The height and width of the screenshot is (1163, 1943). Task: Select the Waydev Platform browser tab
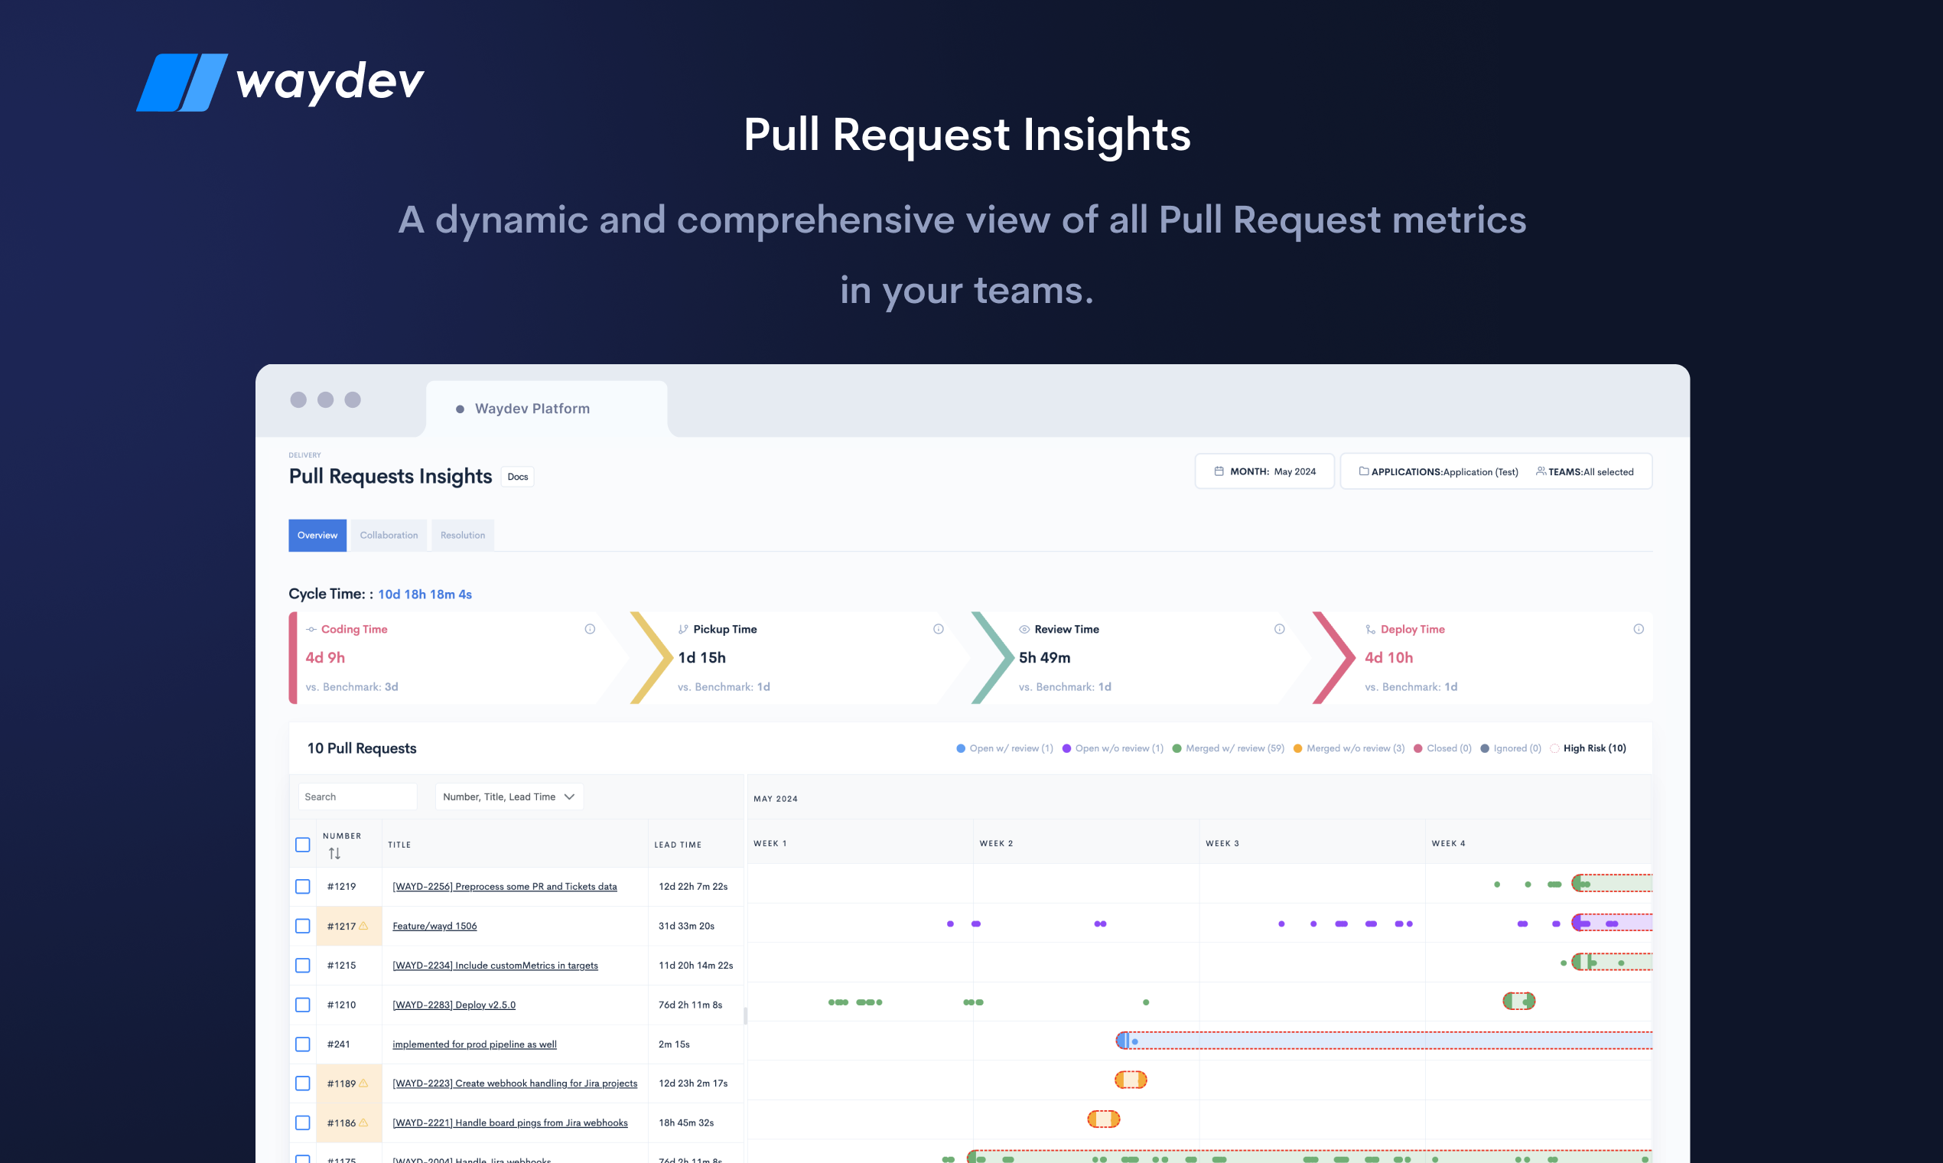pyautogui.click(x=546, y=409)
